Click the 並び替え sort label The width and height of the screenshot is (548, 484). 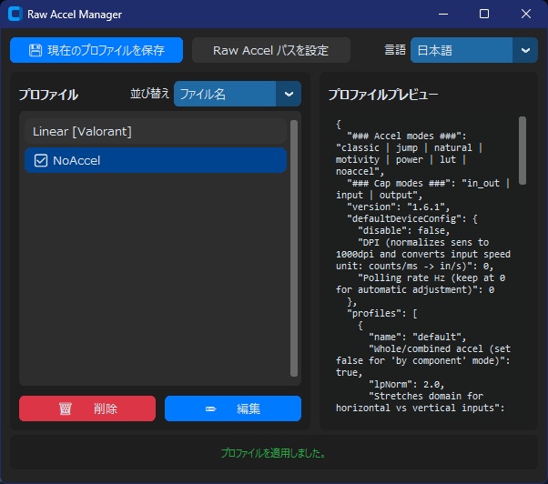(149, 94)
